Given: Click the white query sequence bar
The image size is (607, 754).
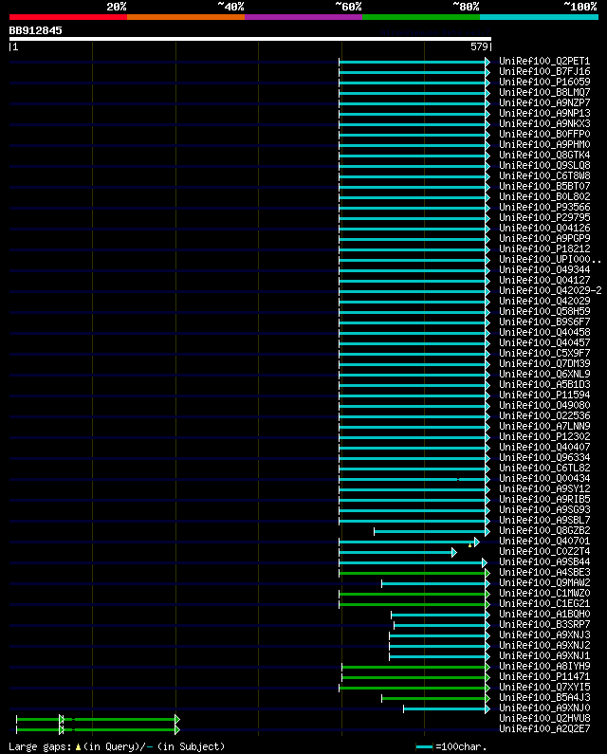Looking at the screenshot, I should [250, 39].
